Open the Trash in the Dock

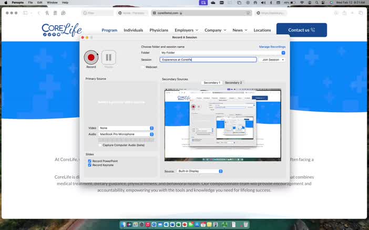245,225
